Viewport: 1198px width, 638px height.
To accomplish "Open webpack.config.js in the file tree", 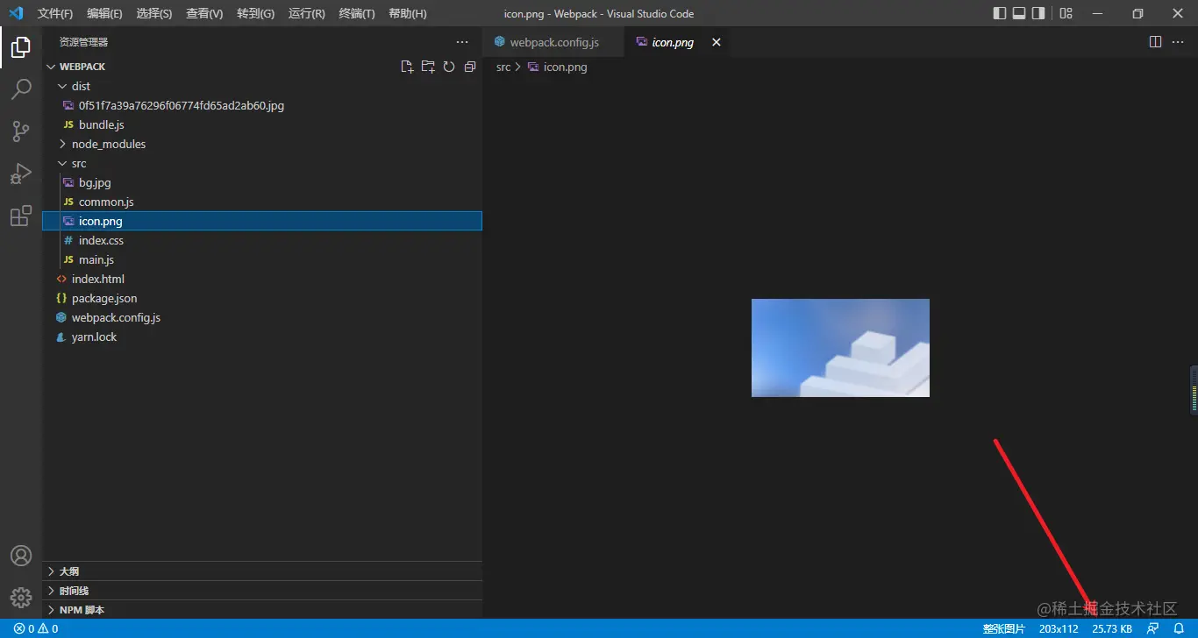I will (262, 317).
